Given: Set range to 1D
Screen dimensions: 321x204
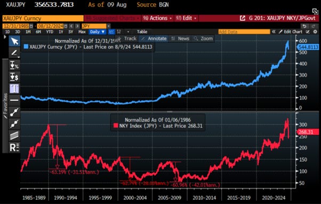Looking at the screenshot, I should [x=7, y=32].
